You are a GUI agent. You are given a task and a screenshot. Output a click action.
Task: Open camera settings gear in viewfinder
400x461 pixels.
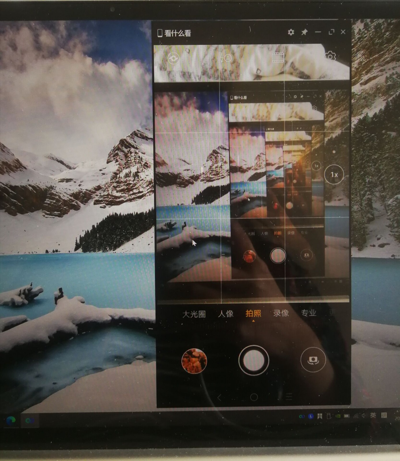[330, 56]
